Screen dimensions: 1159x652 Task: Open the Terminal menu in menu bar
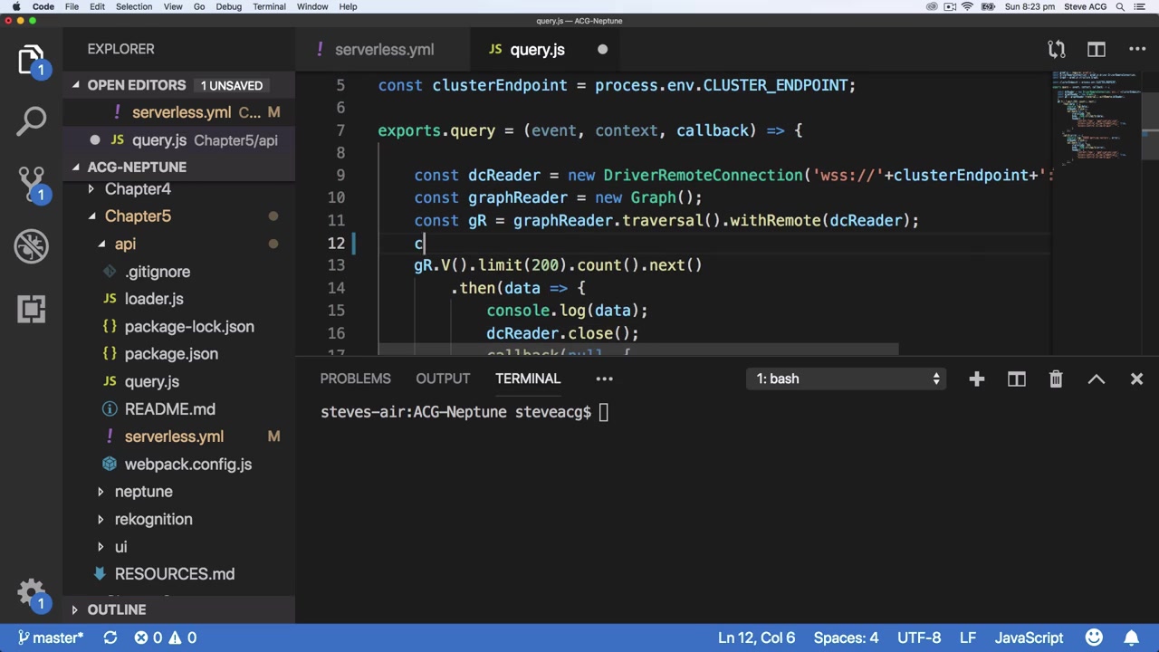pyautogui.click(x=269, y=6)
